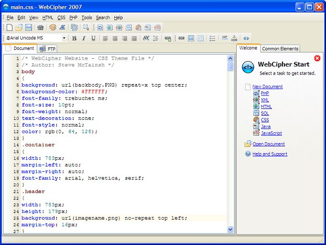
Task: Create a new CSS document link
Action: tap(265, 120)
